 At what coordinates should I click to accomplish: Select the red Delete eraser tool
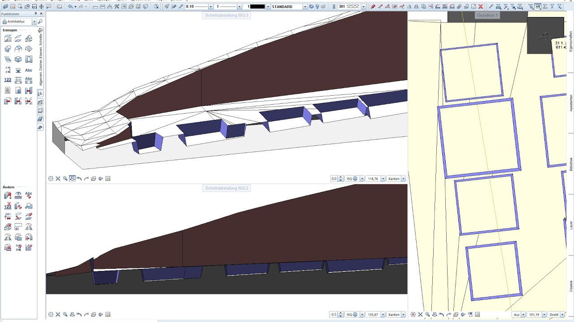tap(373, 7)
